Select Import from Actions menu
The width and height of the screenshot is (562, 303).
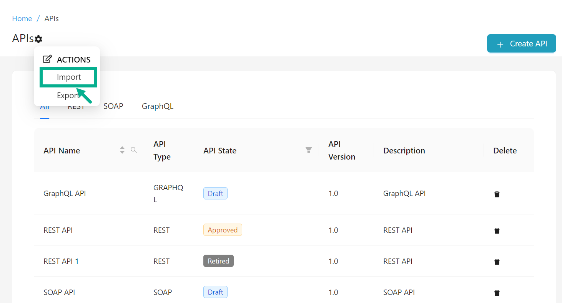pos(69,77)
